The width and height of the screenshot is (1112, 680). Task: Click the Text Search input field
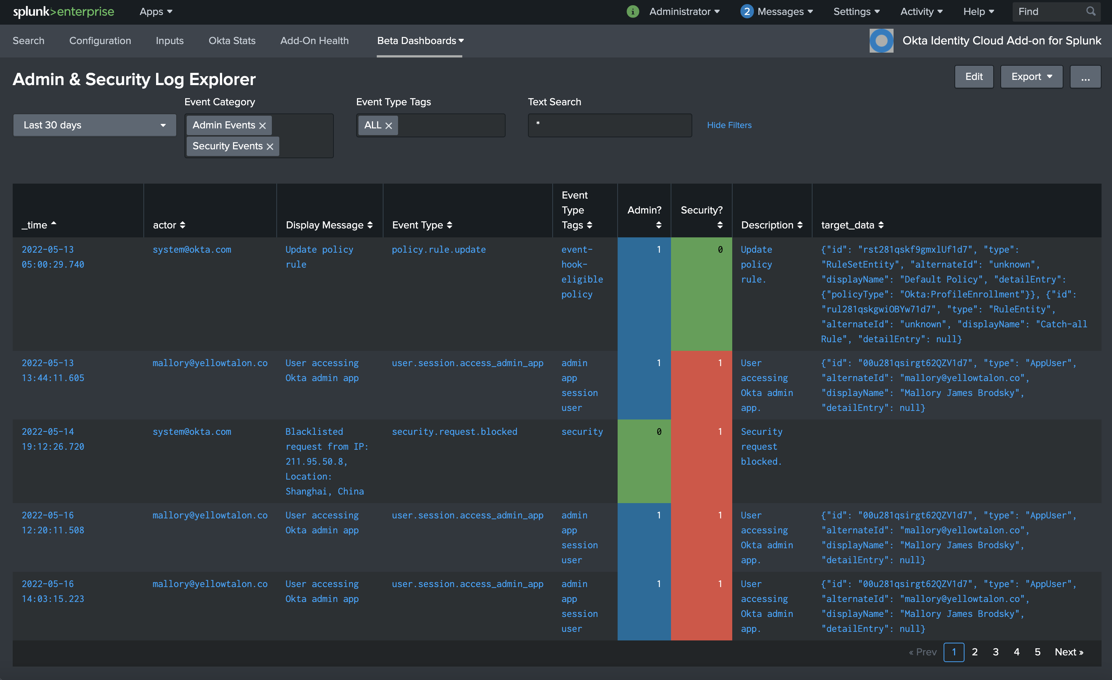[x=610, y=125]
